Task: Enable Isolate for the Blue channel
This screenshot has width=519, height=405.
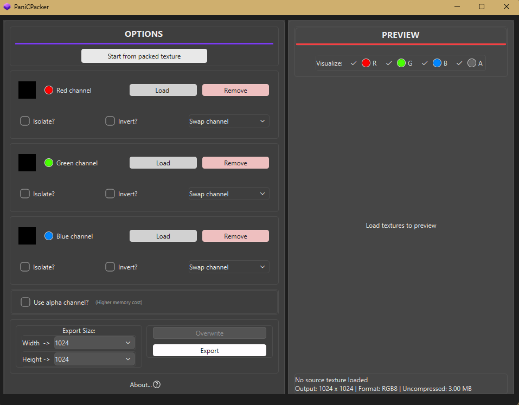Action: click(25, 267)
